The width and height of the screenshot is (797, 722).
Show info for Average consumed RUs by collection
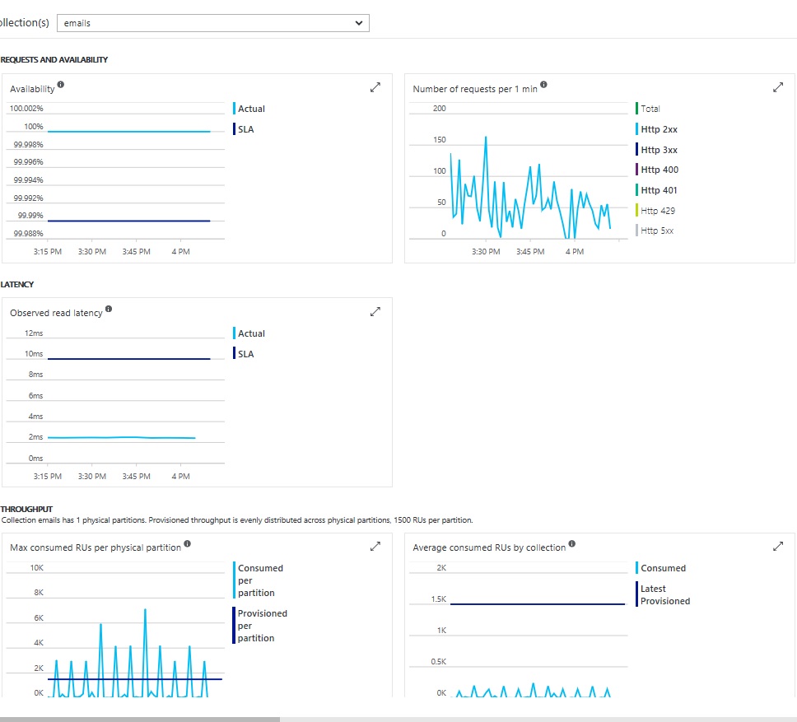[x=572, y=543]
